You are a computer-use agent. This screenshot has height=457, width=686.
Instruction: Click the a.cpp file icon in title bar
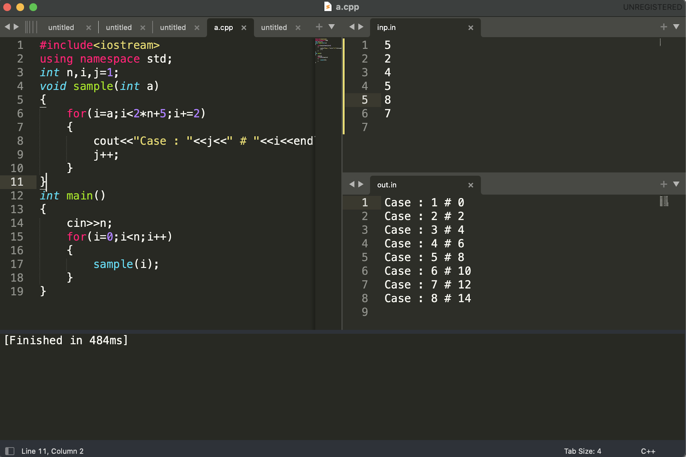(328, 7)
